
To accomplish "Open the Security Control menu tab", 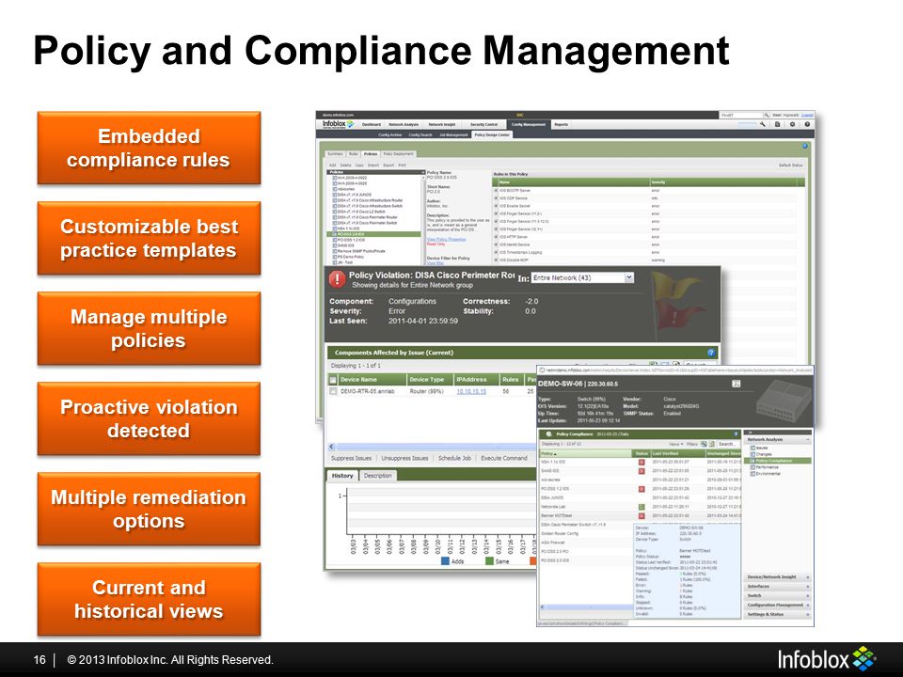I will tap(483, 124).
